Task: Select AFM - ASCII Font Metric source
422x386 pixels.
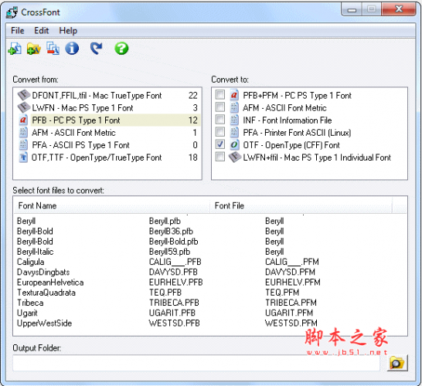Action: coord(107,132)
